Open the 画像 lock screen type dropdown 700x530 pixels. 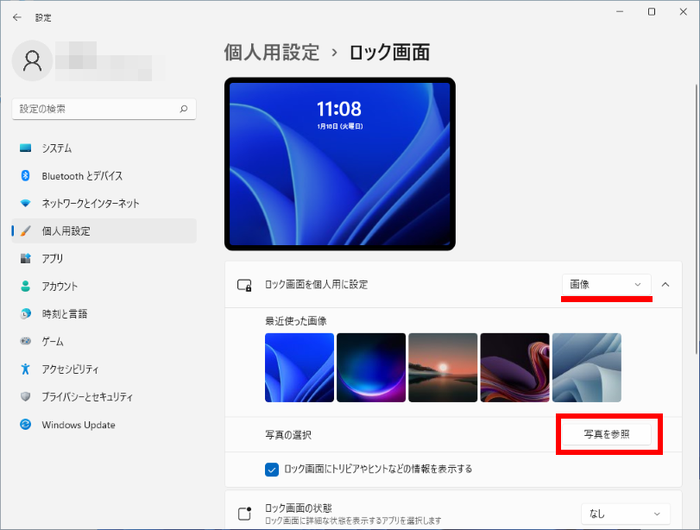[x=606, y=284]
